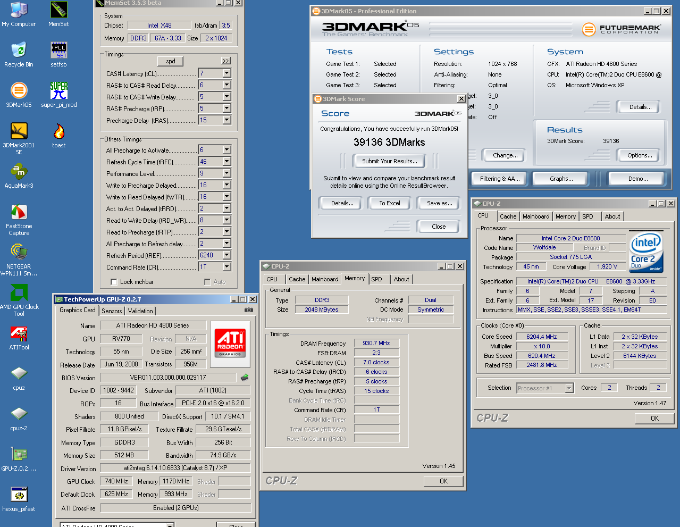The height and width of the screenshot is (527, 680).
Task: Click To Excel button
Action: (390, 203)
